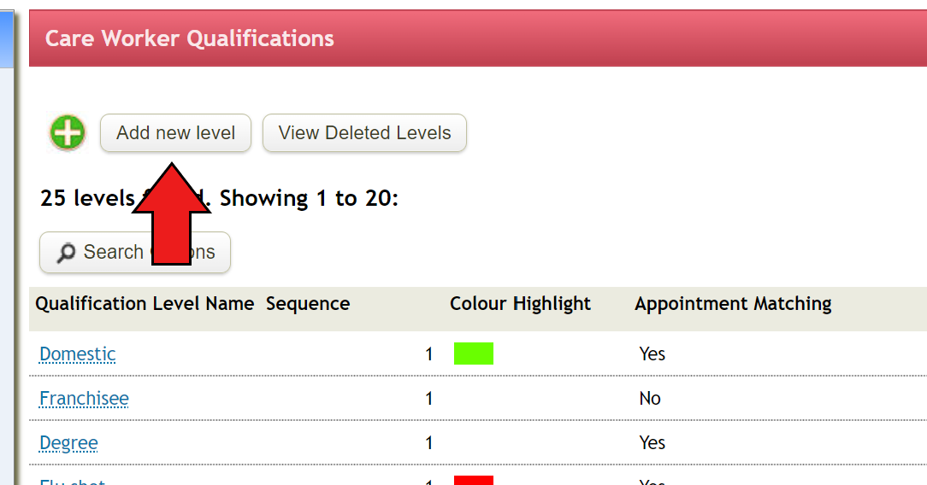Open the Franchisee qualification level
The height and width of the screenshot is (485, 927).
[x=84, y=398]
